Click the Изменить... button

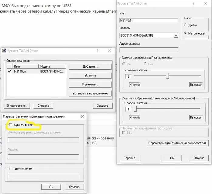[x=90, y=84]
